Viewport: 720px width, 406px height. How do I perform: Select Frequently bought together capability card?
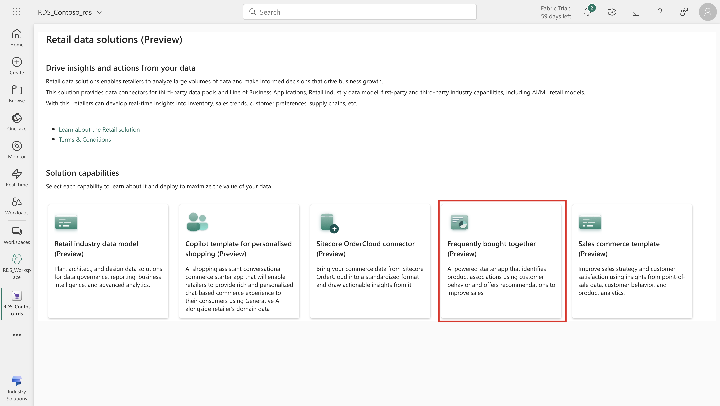tap(501, 261)
